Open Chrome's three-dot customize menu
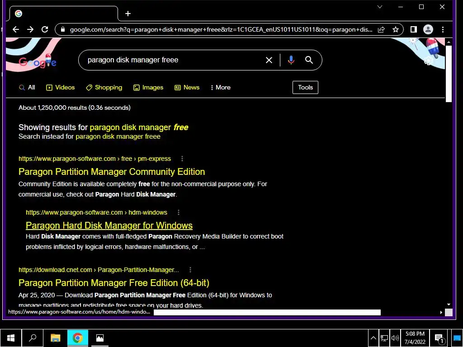The width and height of the screenshot is (463, 347). click(x=443, y=29)
